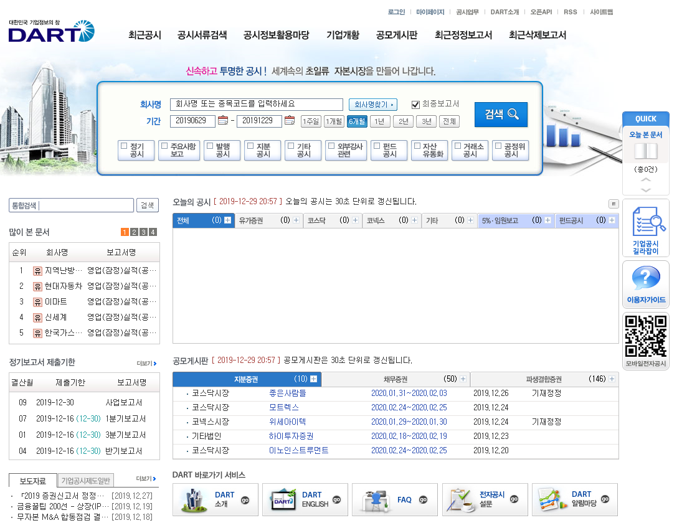Open the 오픈API link

[541, 12]
